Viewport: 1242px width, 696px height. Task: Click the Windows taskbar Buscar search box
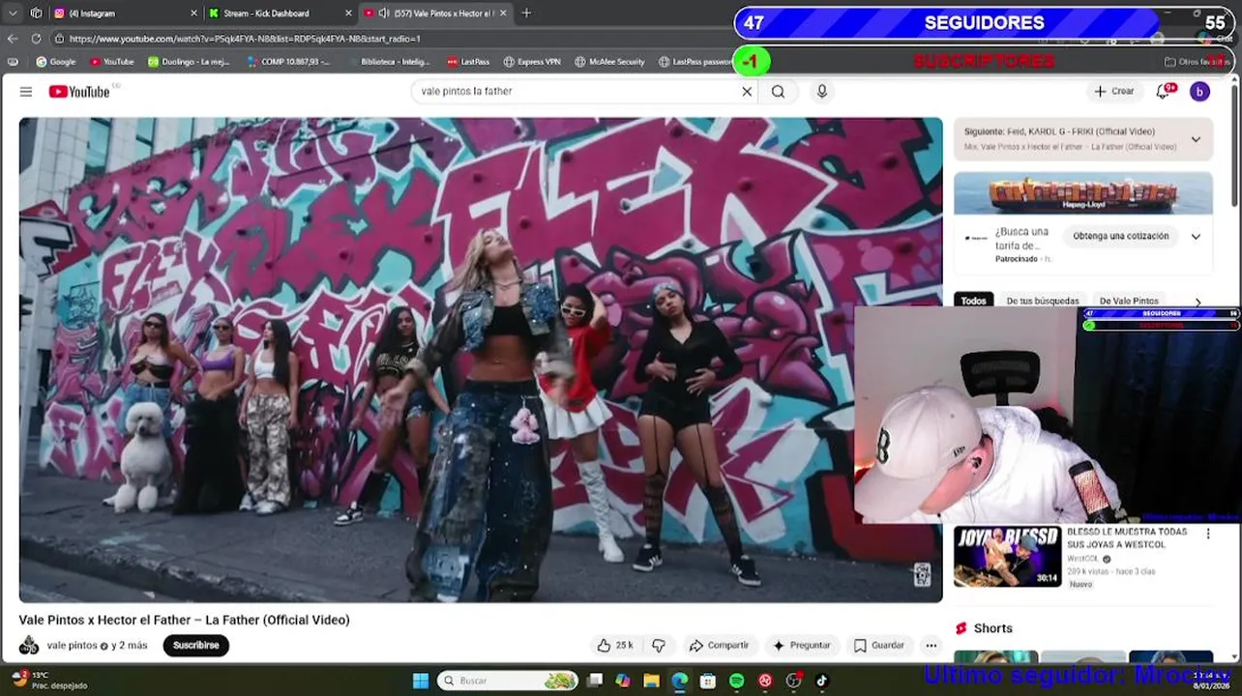(x=509, y=681)
